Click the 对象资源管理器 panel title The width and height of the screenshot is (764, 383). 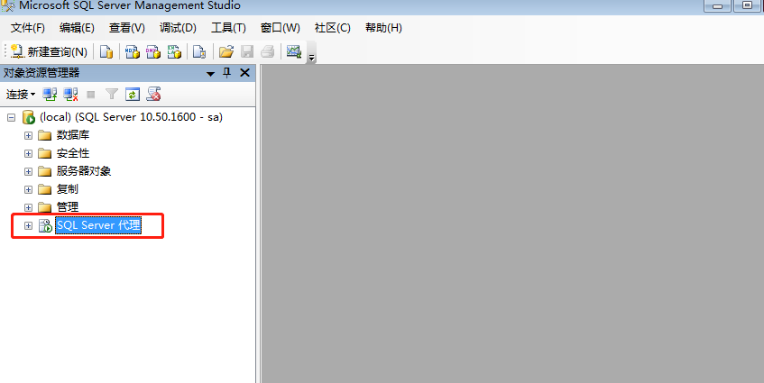coord(41,73)
